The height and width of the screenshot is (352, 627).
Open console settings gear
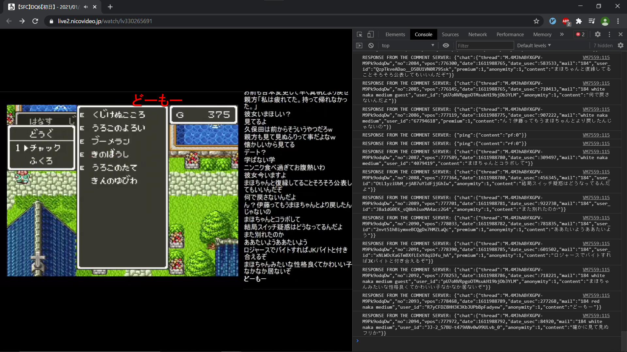(x=620, y=46)
